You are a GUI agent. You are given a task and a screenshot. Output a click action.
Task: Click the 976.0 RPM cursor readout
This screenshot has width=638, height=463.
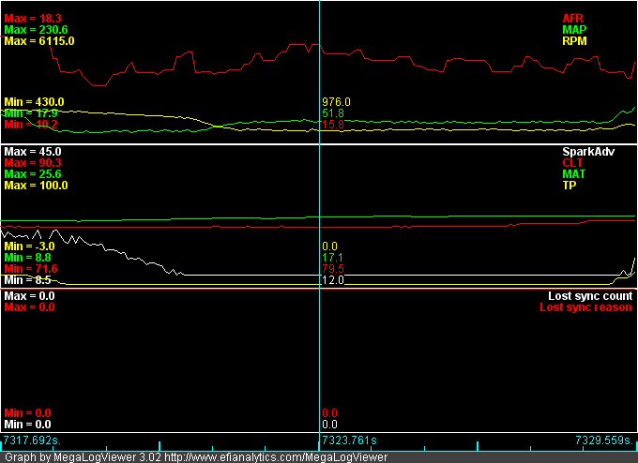click(336, 101)
